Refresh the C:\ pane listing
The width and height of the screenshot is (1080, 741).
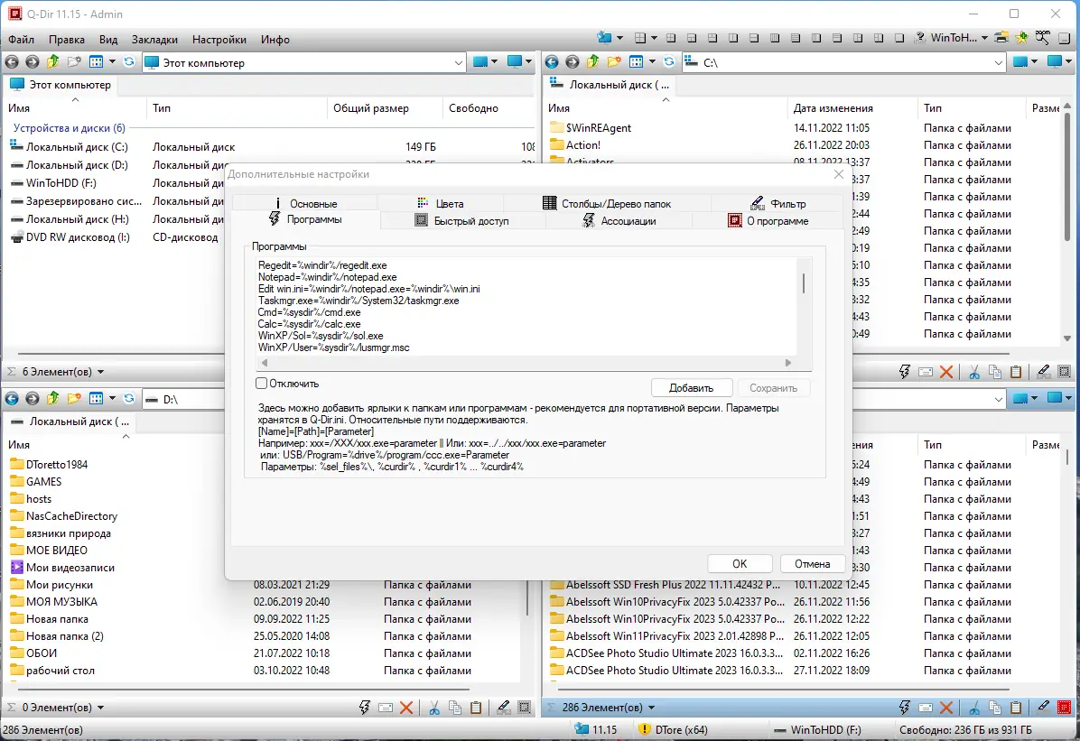pos(669,62)
